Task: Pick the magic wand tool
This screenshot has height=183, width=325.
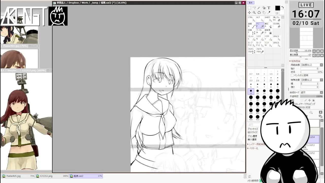Action: 259,8
